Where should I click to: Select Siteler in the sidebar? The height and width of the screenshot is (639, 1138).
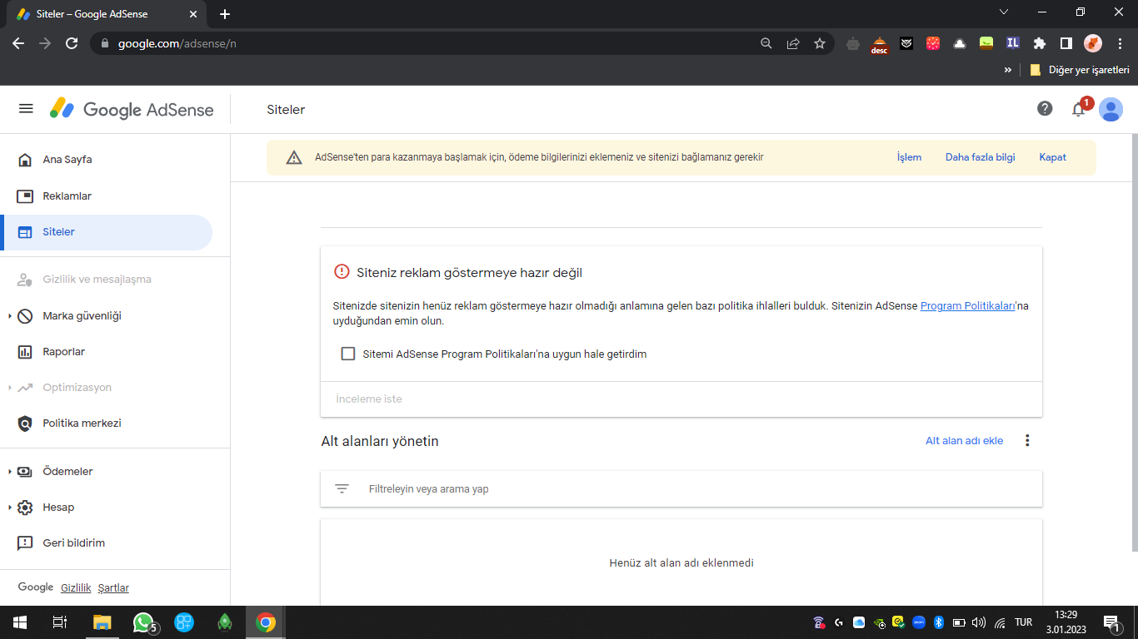(x=107, y=232)
